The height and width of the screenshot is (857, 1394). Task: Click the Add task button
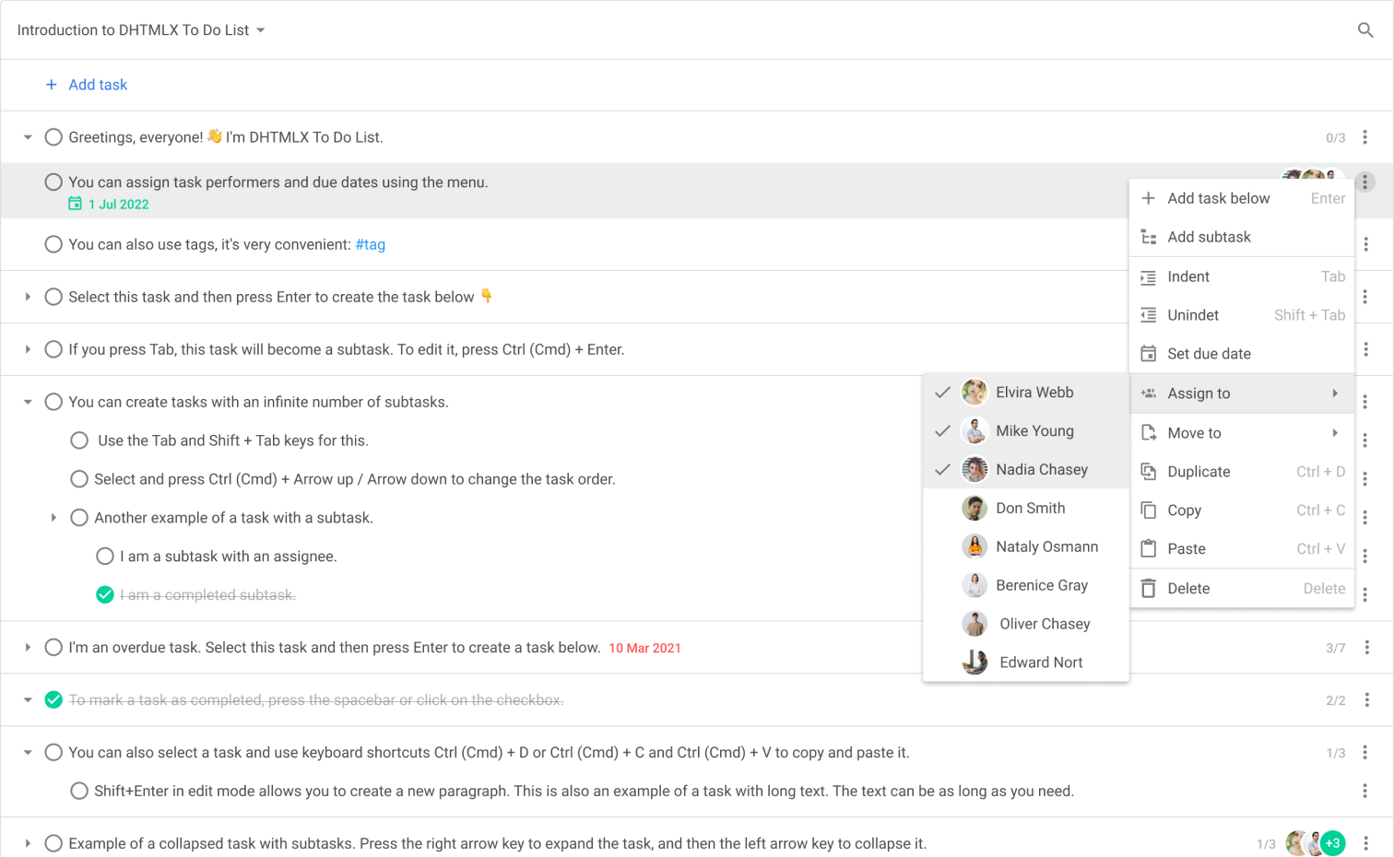point(98,85)
